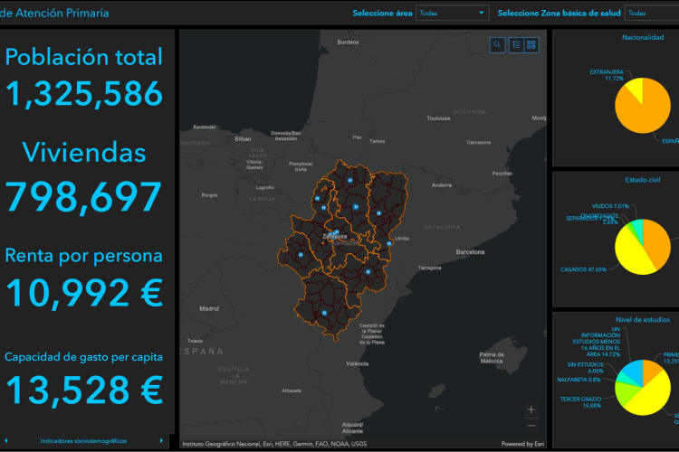
Task: Click the SIN ESTUDIOS 6.06% label
Action: point(585,368)
